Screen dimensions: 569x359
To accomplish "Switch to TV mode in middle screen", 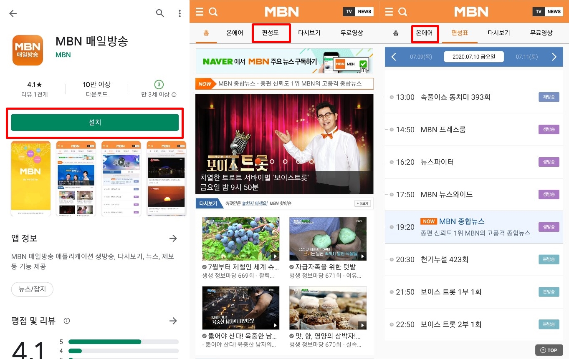I will (x=349, y=11).
